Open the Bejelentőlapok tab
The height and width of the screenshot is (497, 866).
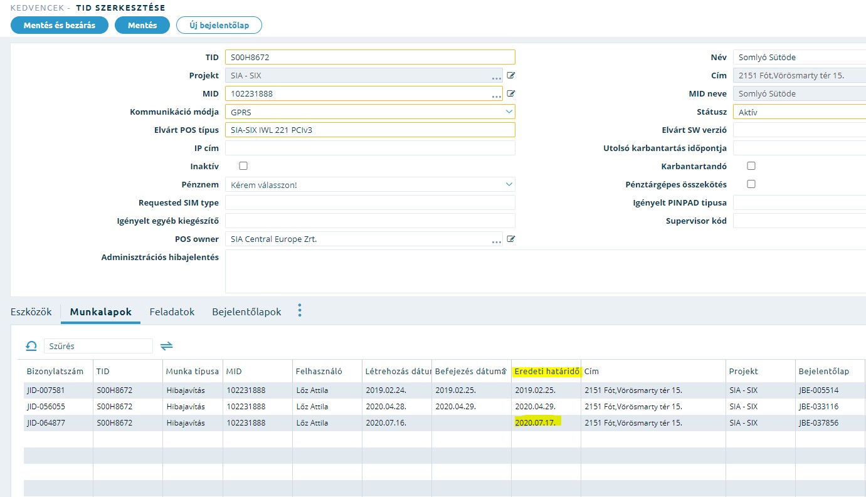[246, 312]
